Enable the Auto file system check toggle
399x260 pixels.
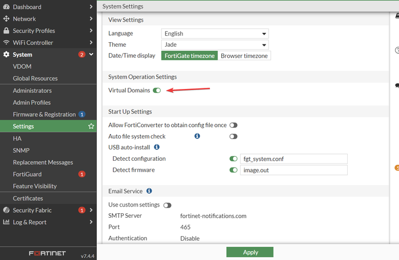(233, 137)
